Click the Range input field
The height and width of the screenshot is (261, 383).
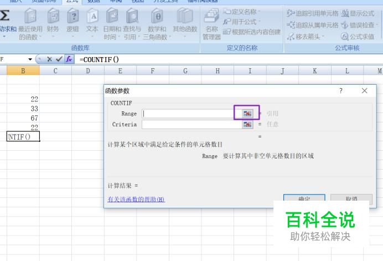point(192,114)
